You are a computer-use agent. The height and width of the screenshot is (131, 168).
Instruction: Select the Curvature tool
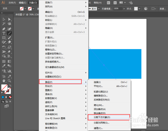[x=9, y=29]
